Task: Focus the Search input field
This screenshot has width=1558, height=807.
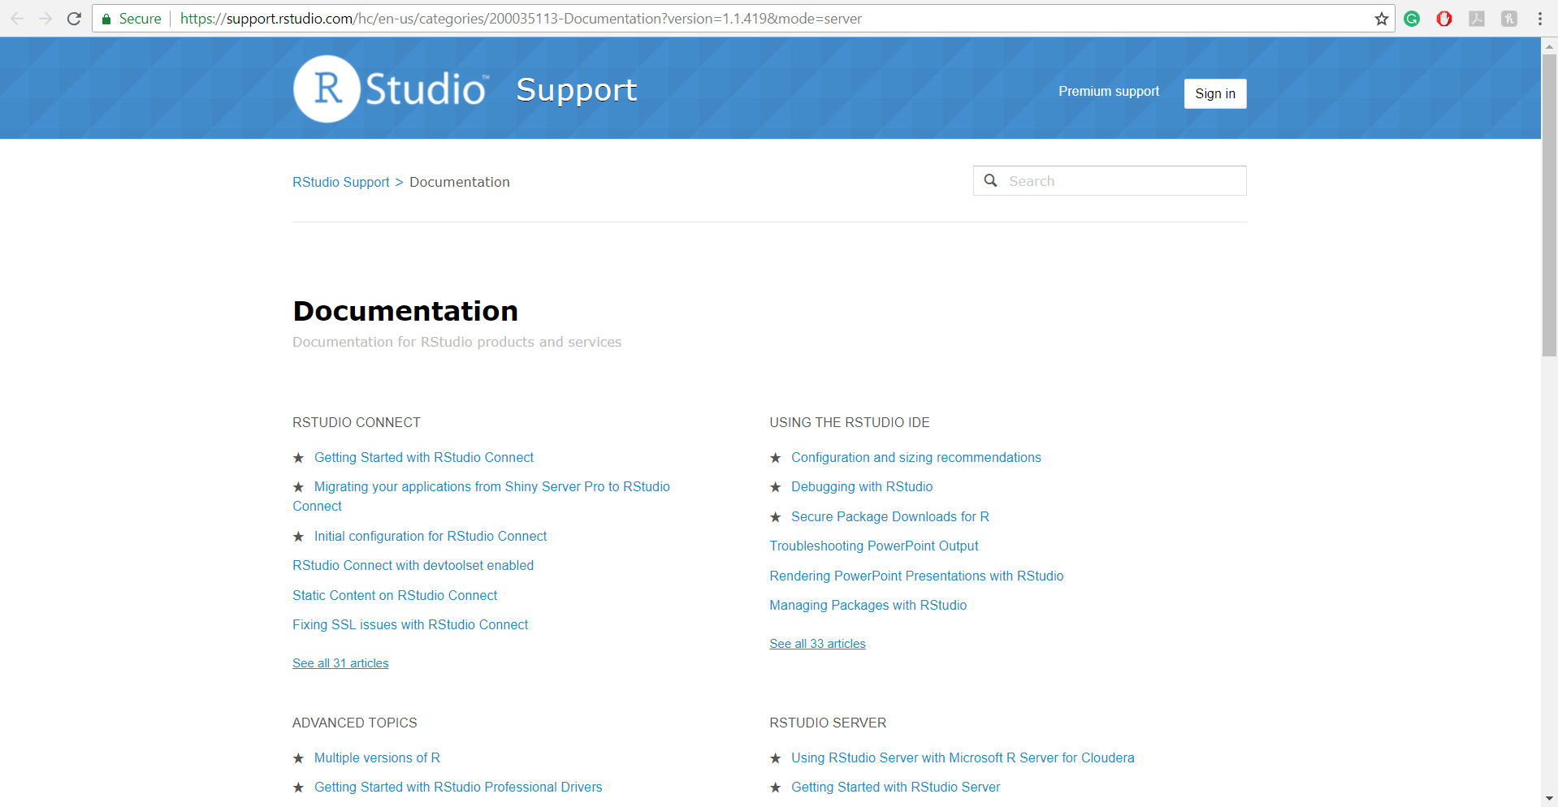Action: click(x=1110, y=180)
